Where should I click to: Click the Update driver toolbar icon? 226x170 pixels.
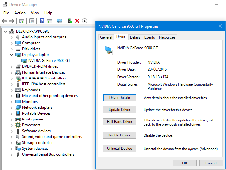click(70, 21)
